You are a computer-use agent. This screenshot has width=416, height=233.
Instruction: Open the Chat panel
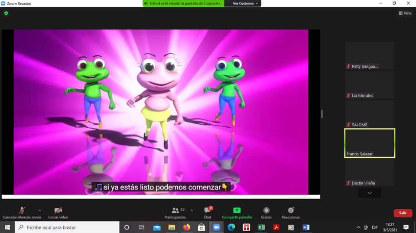pyautogui.click(x=208, y=213)
